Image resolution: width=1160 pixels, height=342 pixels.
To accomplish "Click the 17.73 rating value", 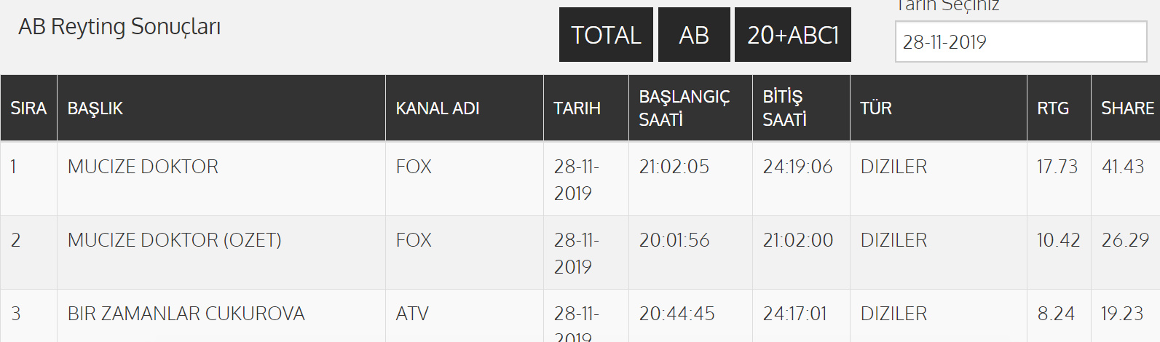I will point(1057,167).
